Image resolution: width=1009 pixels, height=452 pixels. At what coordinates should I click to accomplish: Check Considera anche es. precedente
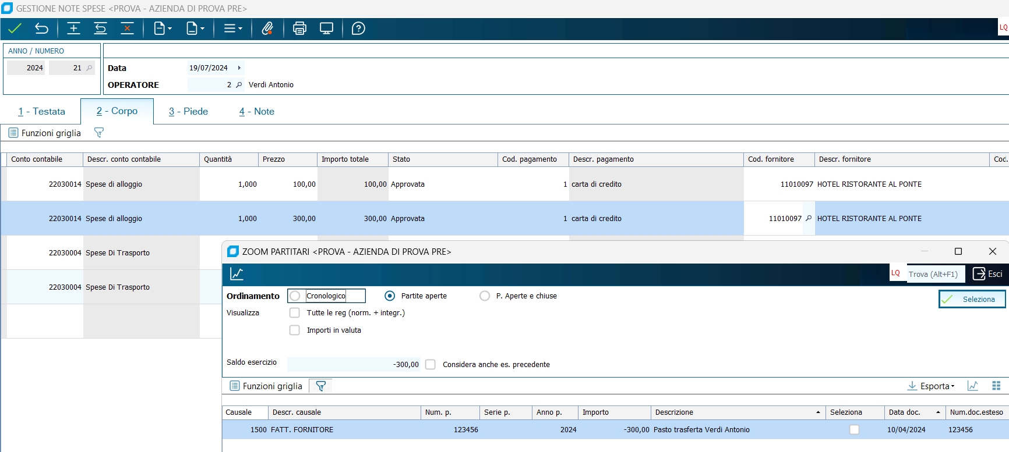click(x=431, y=365)
